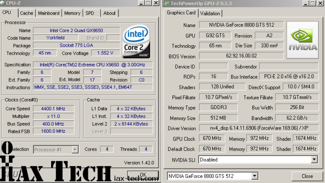Click the DirectX Support value 10.0 / SM4.0
This screenshot has width=325, height=183.
pyautogui.click(x=301, y=87)
